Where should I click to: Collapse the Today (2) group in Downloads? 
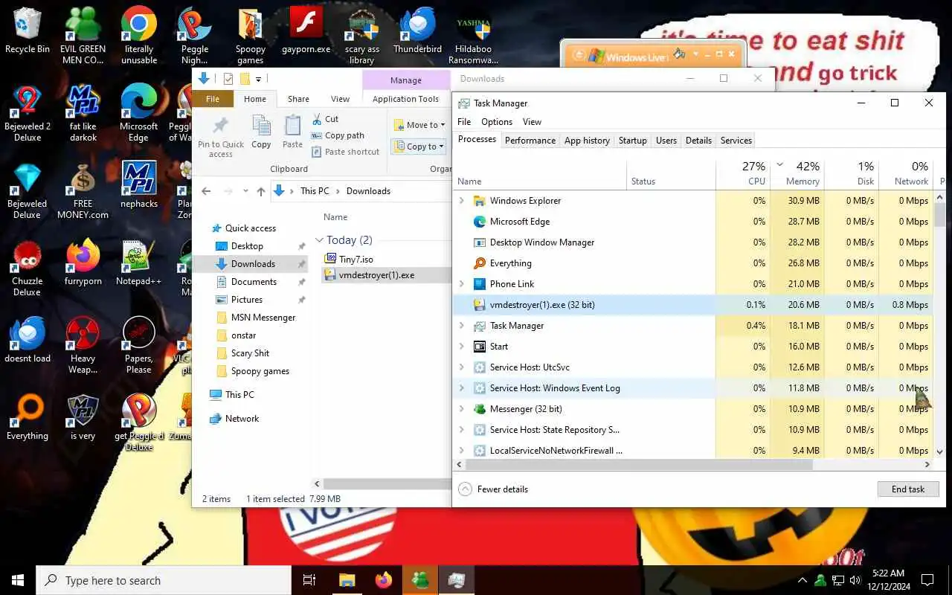point(320,240)
